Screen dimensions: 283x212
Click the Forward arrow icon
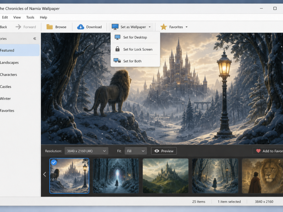pos(18,27)
